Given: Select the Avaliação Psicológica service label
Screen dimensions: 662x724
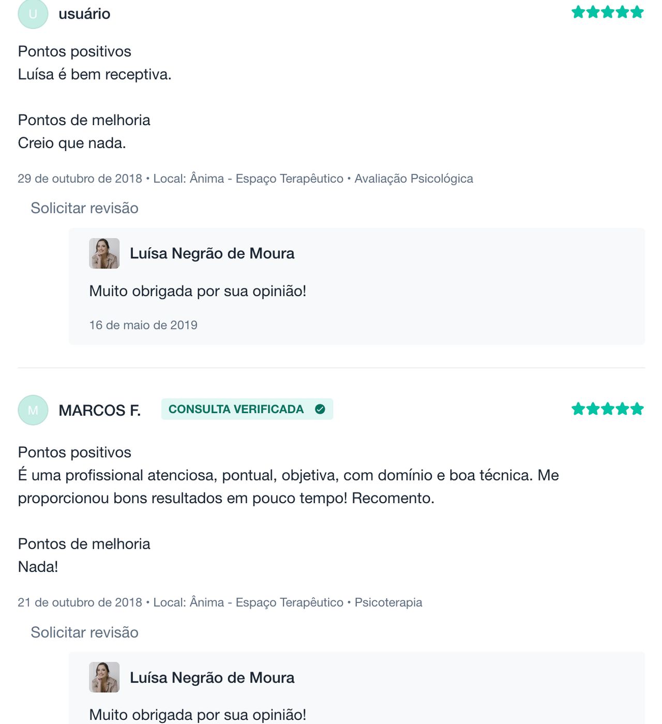Looking at the screenshot, I should (414, 178).
